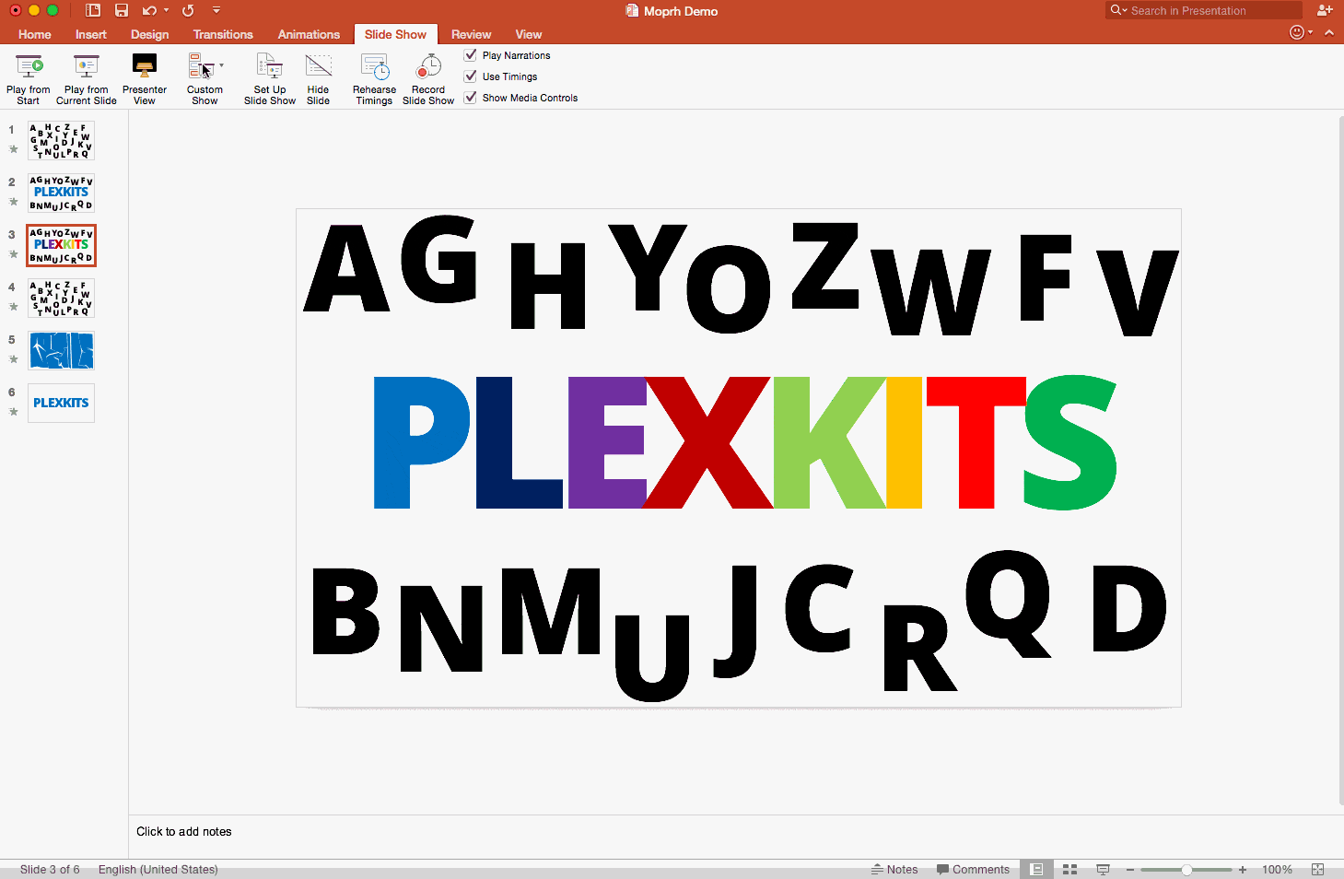Select Play from Start
Image resolution: width=1344 pixels, height=879 pixels.
(x=28, y=77)
